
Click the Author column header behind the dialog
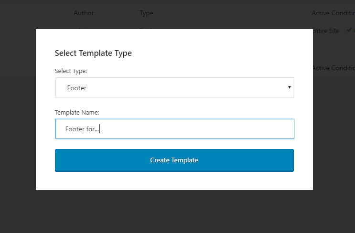(x=84, y=13)
